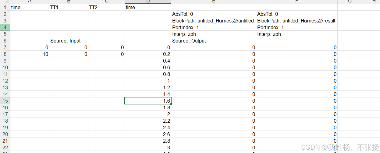
Task: Select BlockPath untitled_Harness2/untitled cell
Action: point(214,21)
